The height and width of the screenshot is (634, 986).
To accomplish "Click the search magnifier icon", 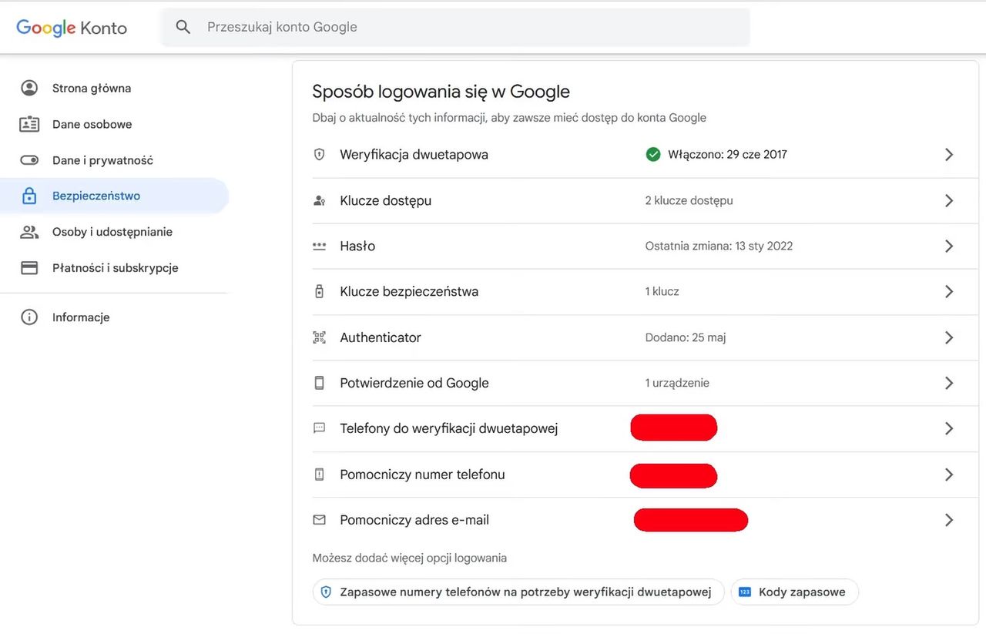I will tap(183, 27).
